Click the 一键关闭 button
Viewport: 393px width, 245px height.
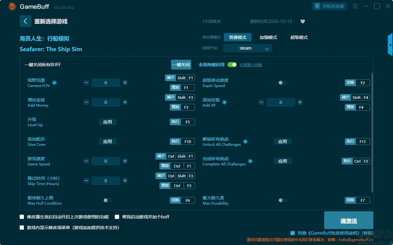pyautogui.click(x=181, y=65)
